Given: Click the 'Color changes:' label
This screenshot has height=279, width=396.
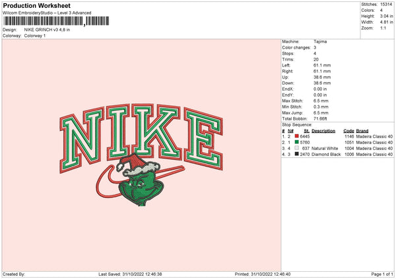Looking at the screenshot, I should pos(296,47).
